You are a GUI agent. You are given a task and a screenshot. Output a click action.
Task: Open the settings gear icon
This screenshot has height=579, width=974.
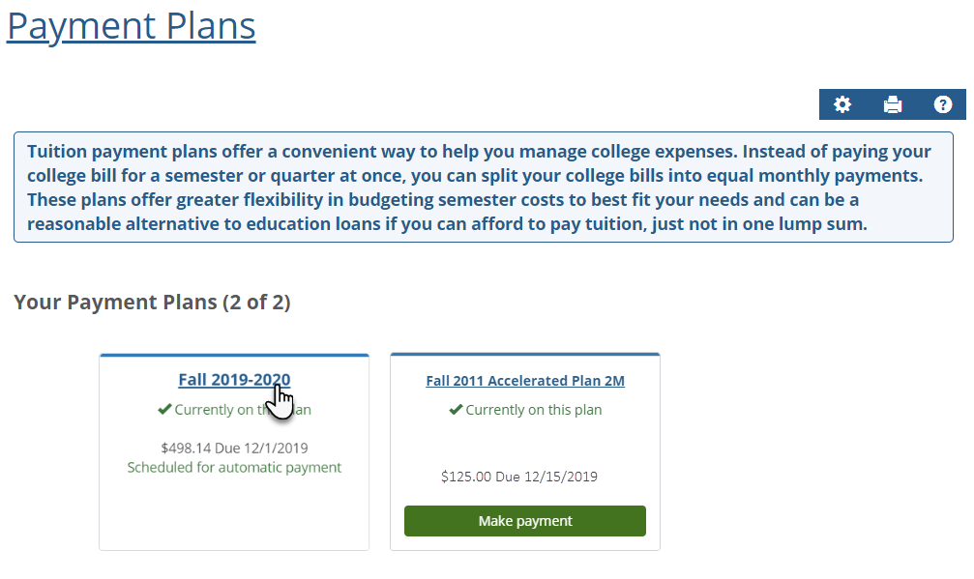(842, 104)
